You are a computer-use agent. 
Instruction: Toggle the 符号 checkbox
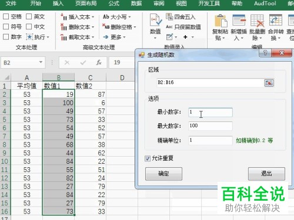6,26
